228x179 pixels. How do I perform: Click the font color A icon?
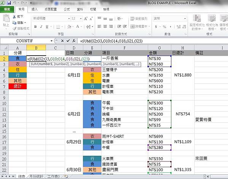tap(78, 27)
